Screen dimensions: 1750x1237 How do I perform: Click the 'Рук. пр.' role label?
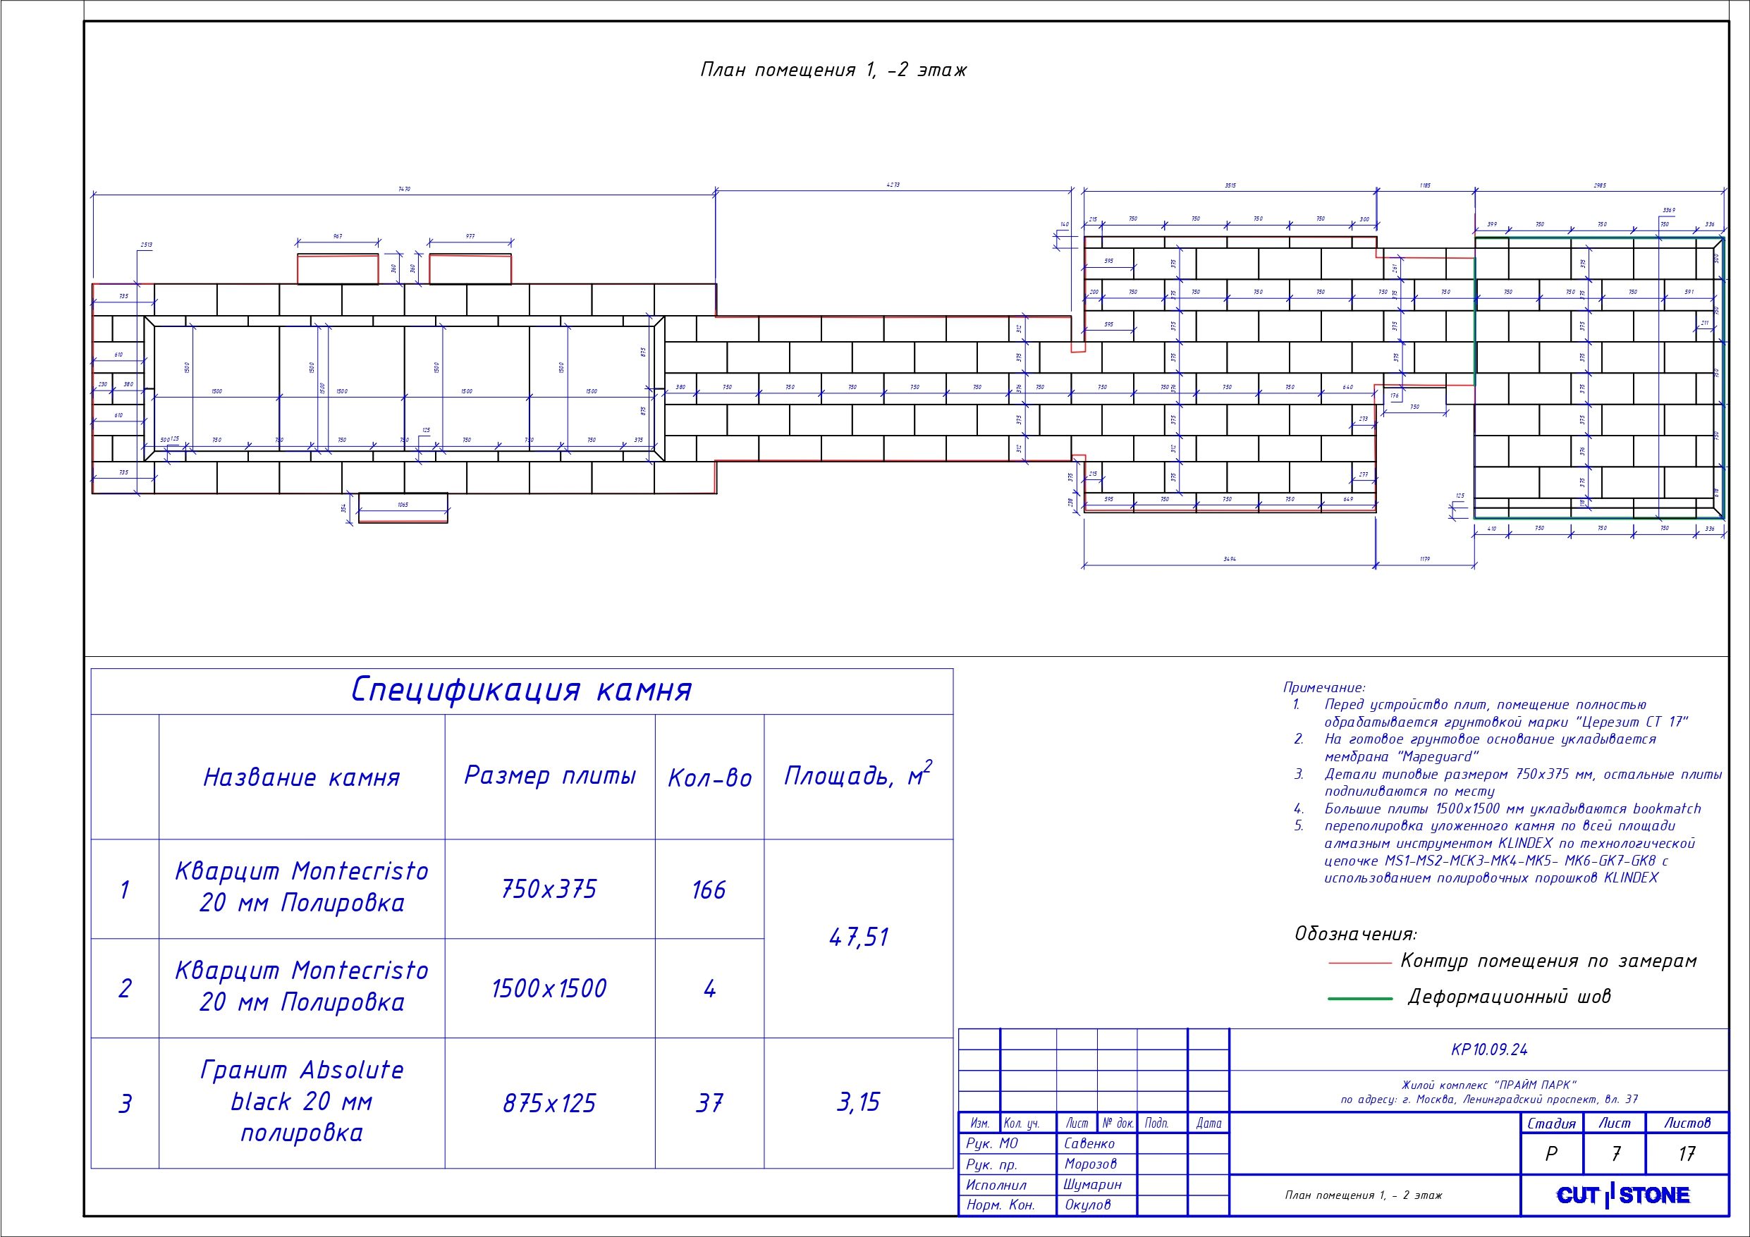[x=991, y=1164]
